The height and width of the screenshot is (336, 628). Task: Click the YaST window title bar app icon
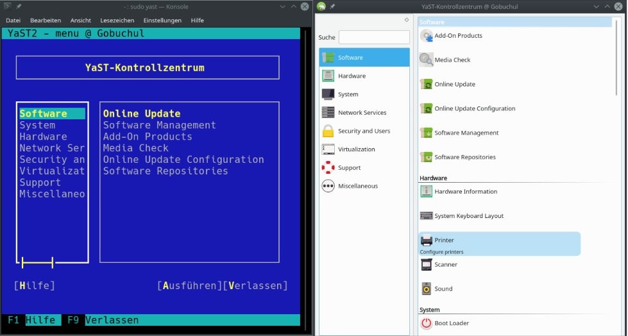point(321,6)
